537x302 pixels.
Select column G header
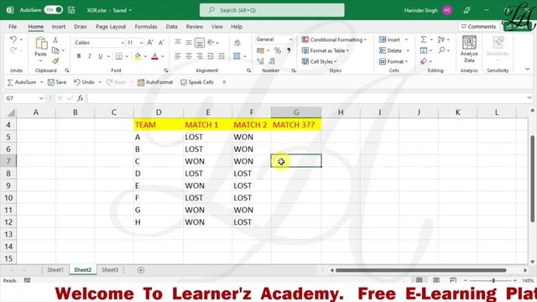296,112
